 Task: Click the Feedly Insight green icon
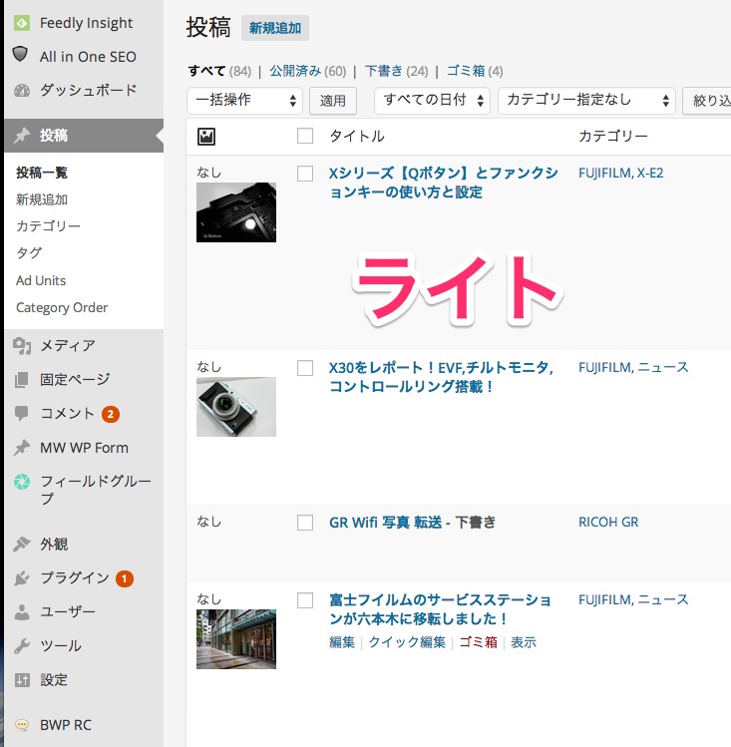click(22, 23)
